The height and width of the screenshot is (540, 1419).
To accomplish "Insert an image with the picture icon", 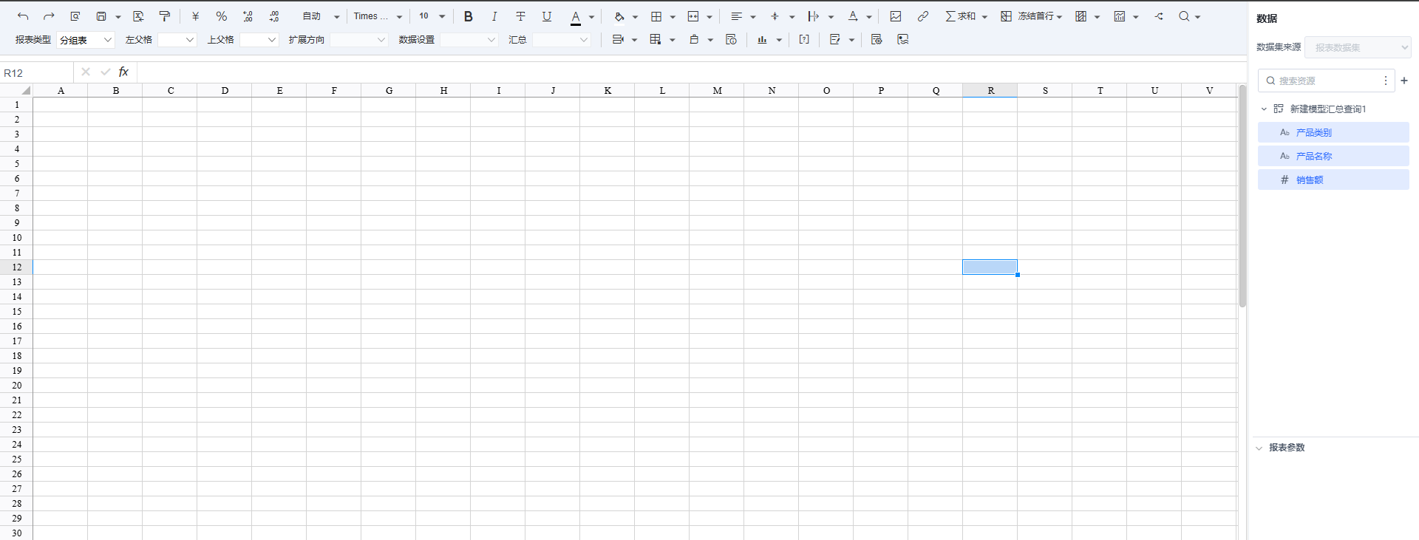I will pyautogui.click(x=896, y=16).
